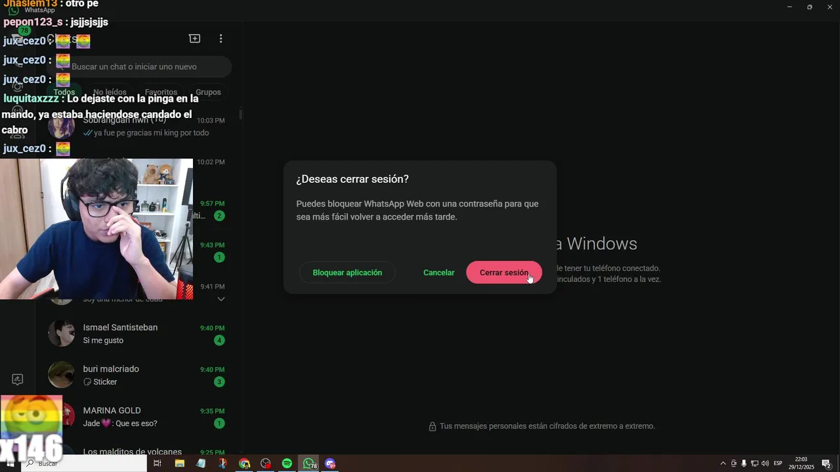The height and width of the screenshot is (472, 840).
Task: Click 'Jade: Que es eso?' message preview
Action: (x=120, y=423)
